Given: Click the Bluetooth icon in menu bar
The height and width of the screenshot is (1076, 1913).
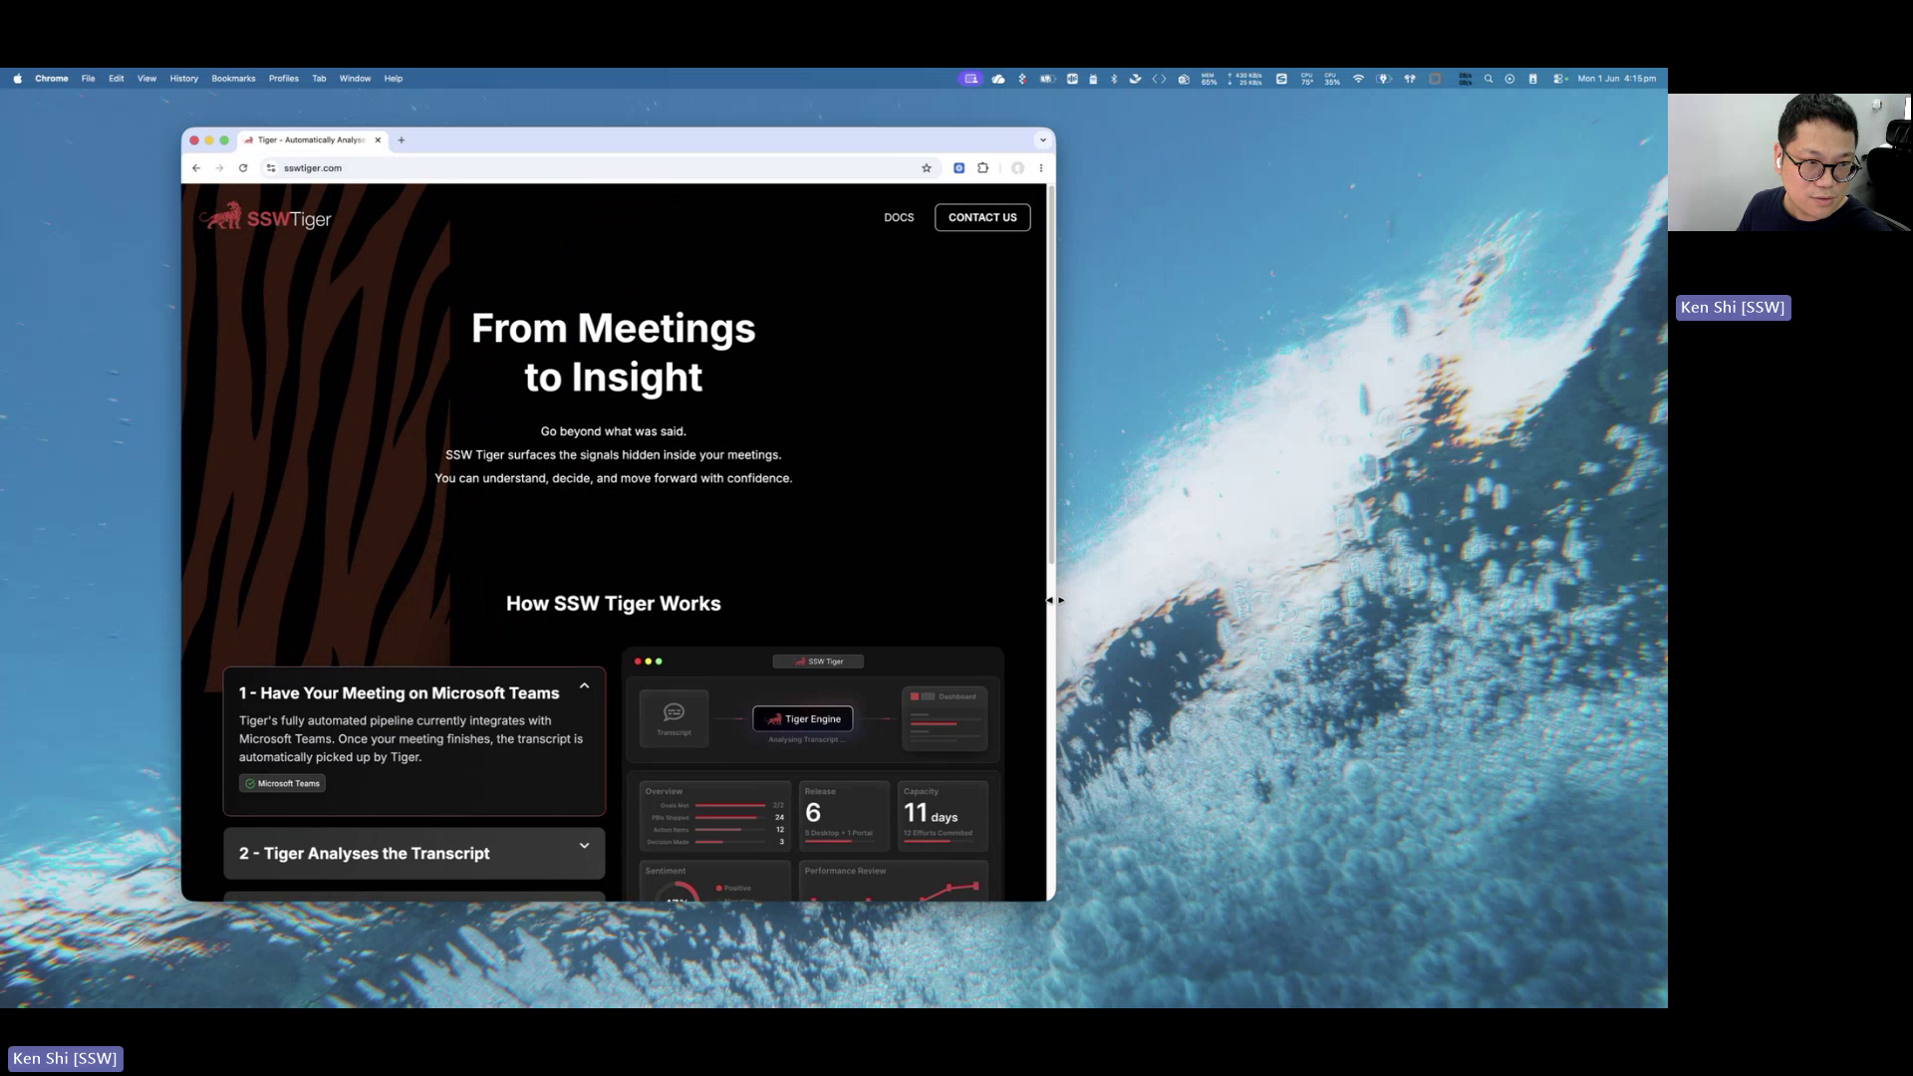Looking at the screenshot, I should pyautogui.click(x=1114, y=79).
